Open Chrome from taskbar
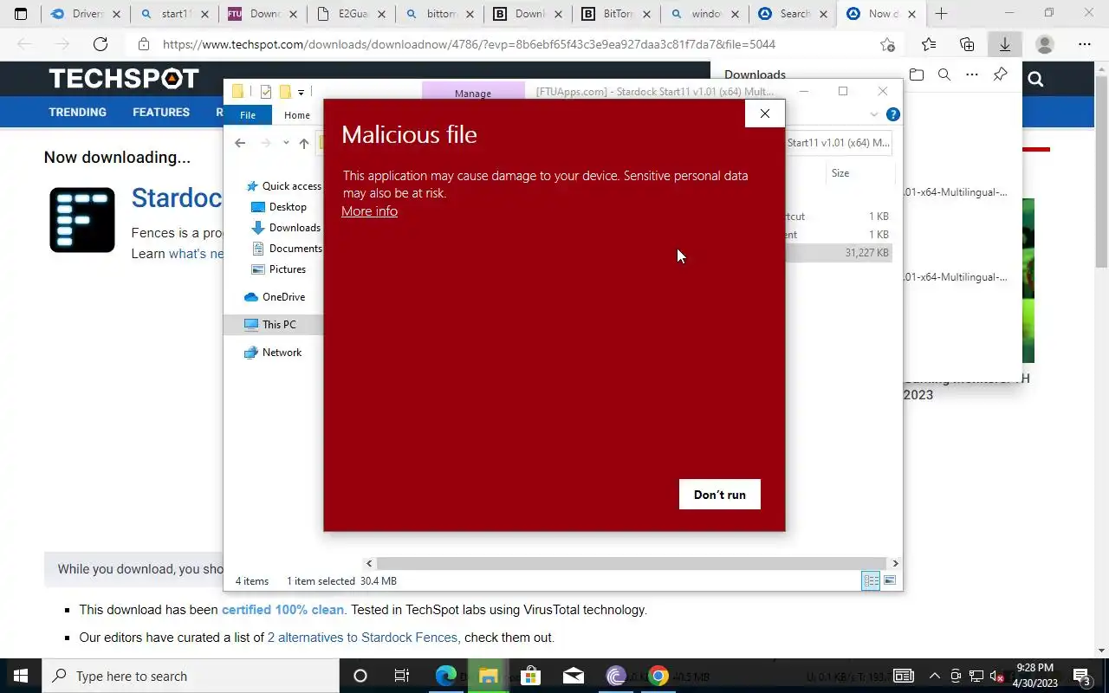Image resolution: width=1109 pixels, height=693 pixels. click(x=658, y=676)
